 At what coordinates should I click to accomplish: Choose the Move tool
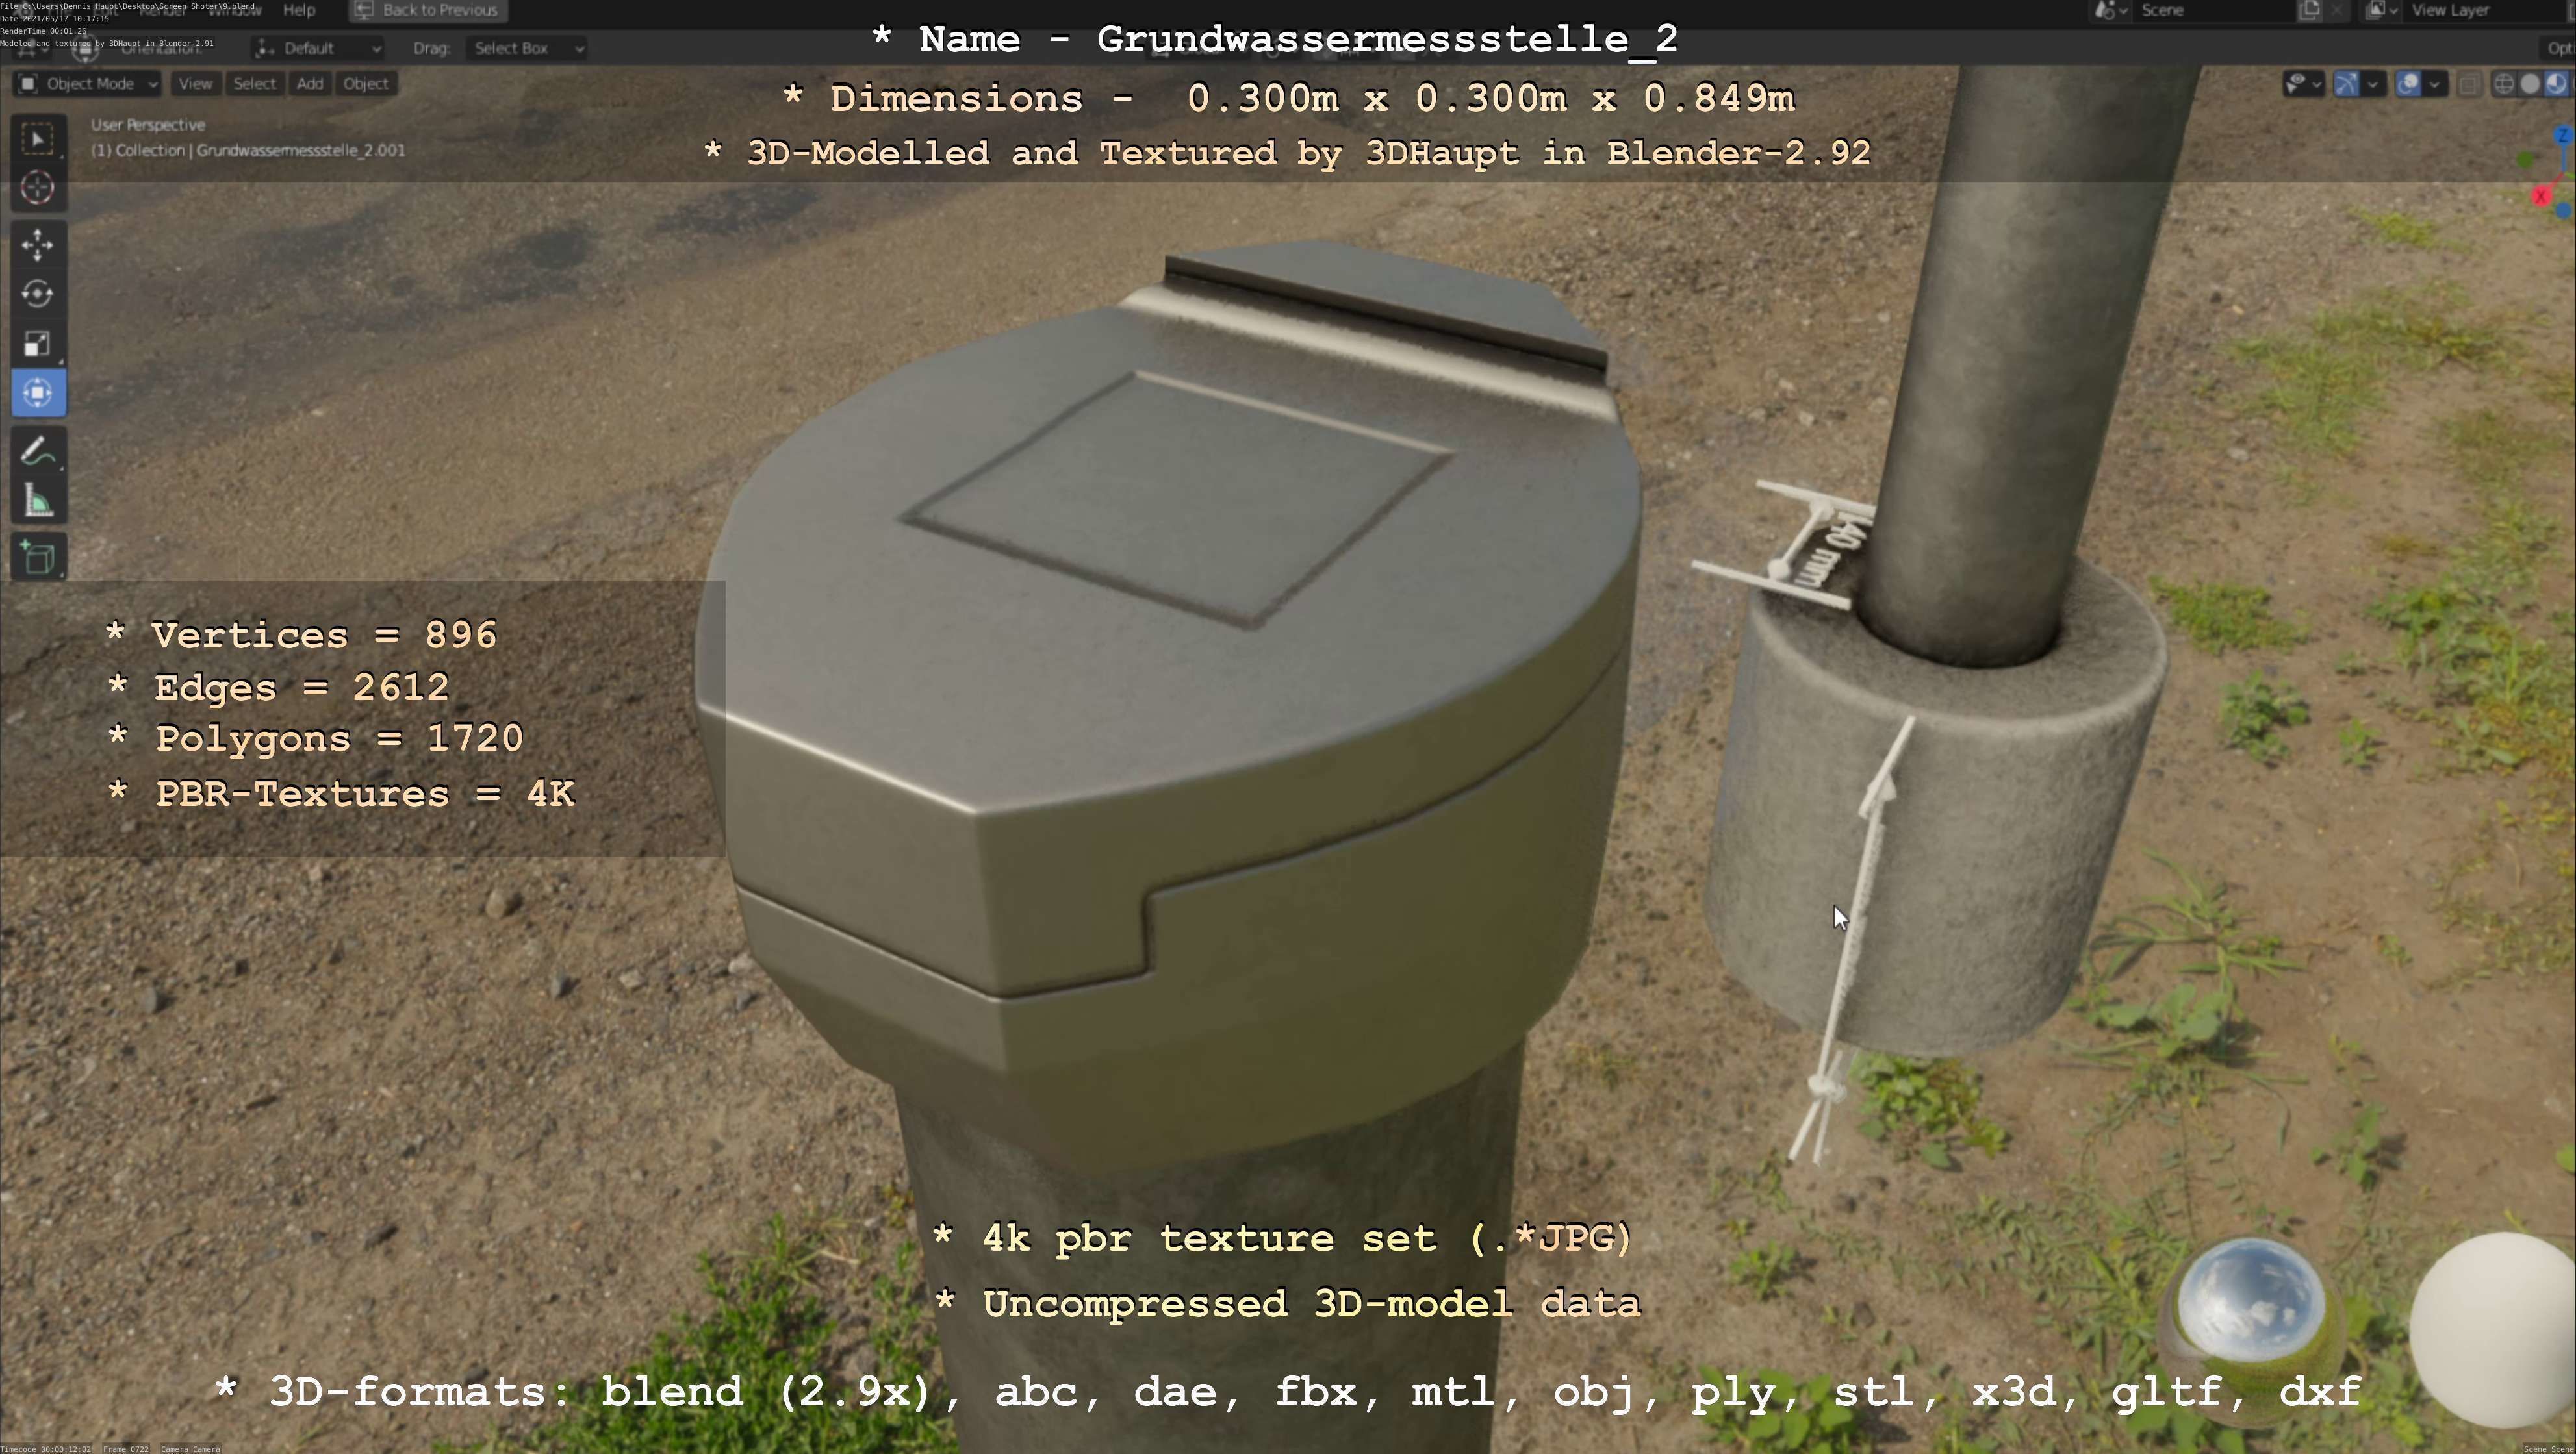coord(38,245)
